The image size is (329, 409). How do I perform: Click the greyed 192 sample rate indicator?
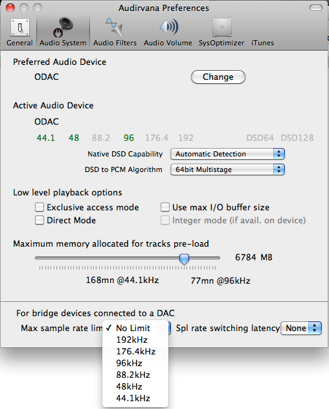186,138
